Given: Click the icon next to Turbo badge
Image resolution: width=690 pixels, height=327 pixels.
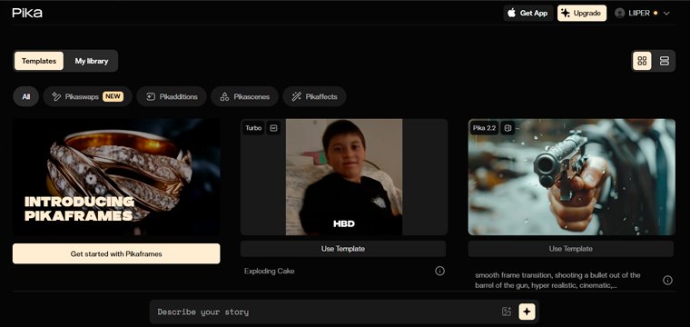Looking at the screenshot, I should [273, 128].
